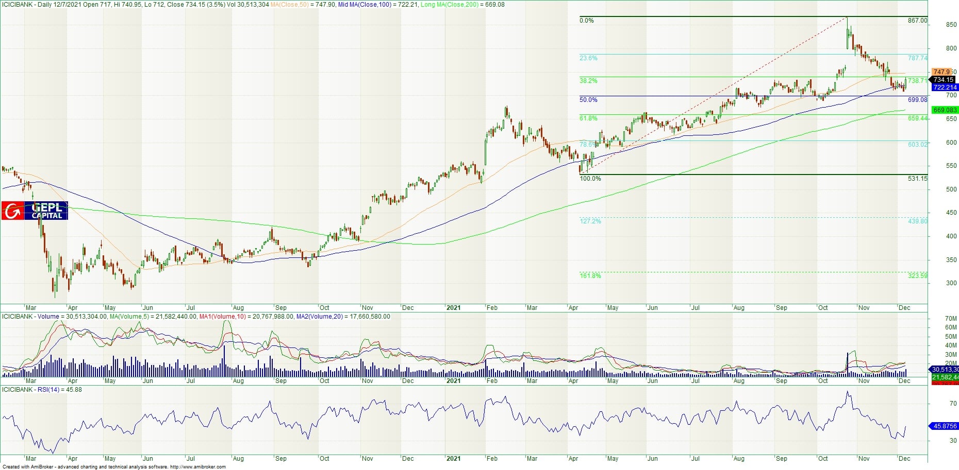Viewport: 959px width, 470px height.
Task: Click the 603.02 Fibonacci price value
Action: pyautogui.click(x=917, y=145)
